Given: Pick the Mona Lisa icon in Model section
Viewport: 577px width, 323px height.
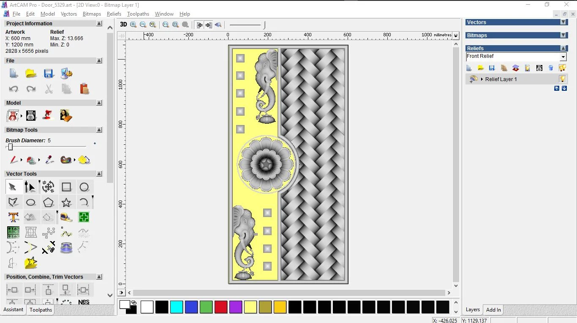Looking at the screenshot, I should coord(66,115).
